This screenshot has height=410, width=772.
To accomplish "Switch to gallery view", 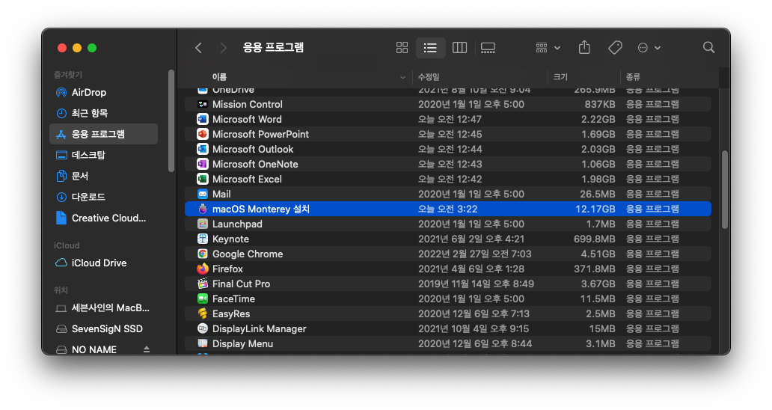I will (x=488, y=48).
